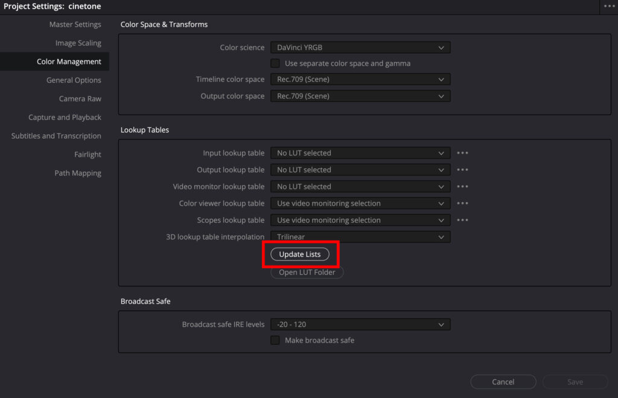The width and height of the screenshot is (618, 398).
Task: Open options menu for Input lookup table
Action: (462, 153)
